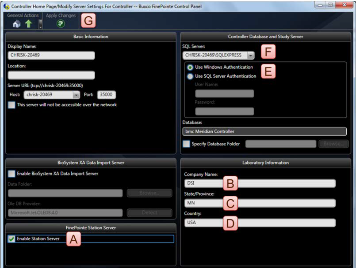Image resolution: width=356 pixels, height=268 pixels.
Task: Click the Port field showing 35000
Action: click(107, 95)
